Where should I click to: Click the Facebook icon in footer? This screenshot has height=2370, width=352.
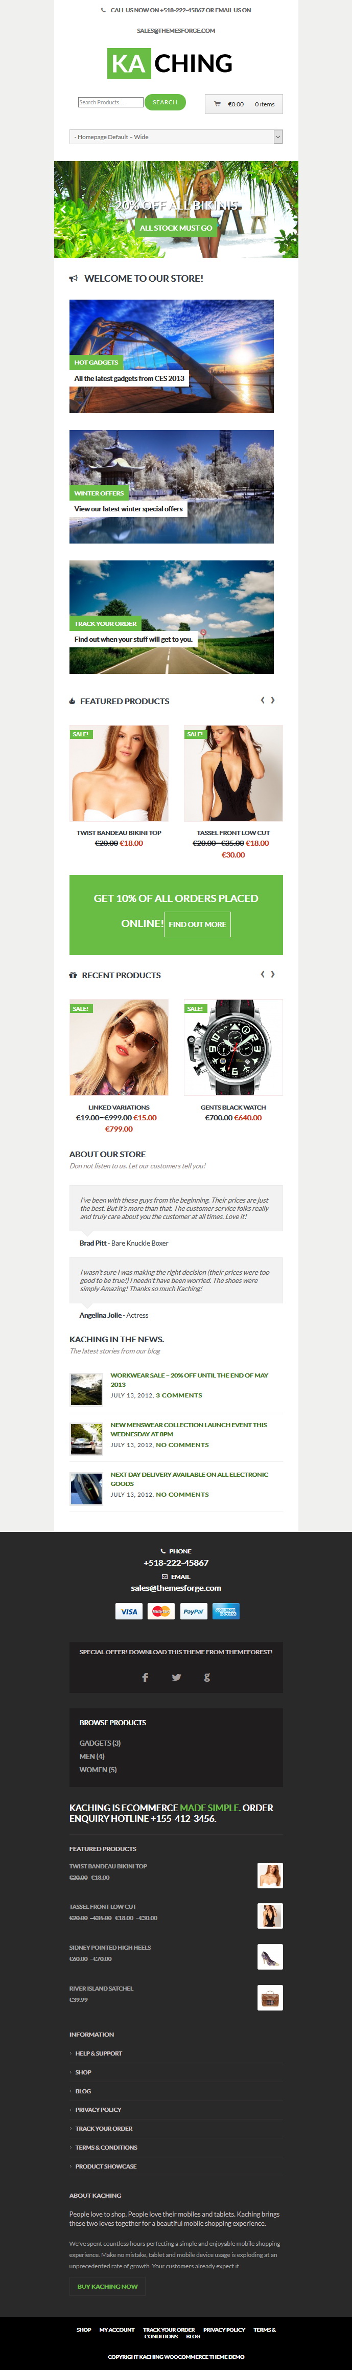point(145,1677)
